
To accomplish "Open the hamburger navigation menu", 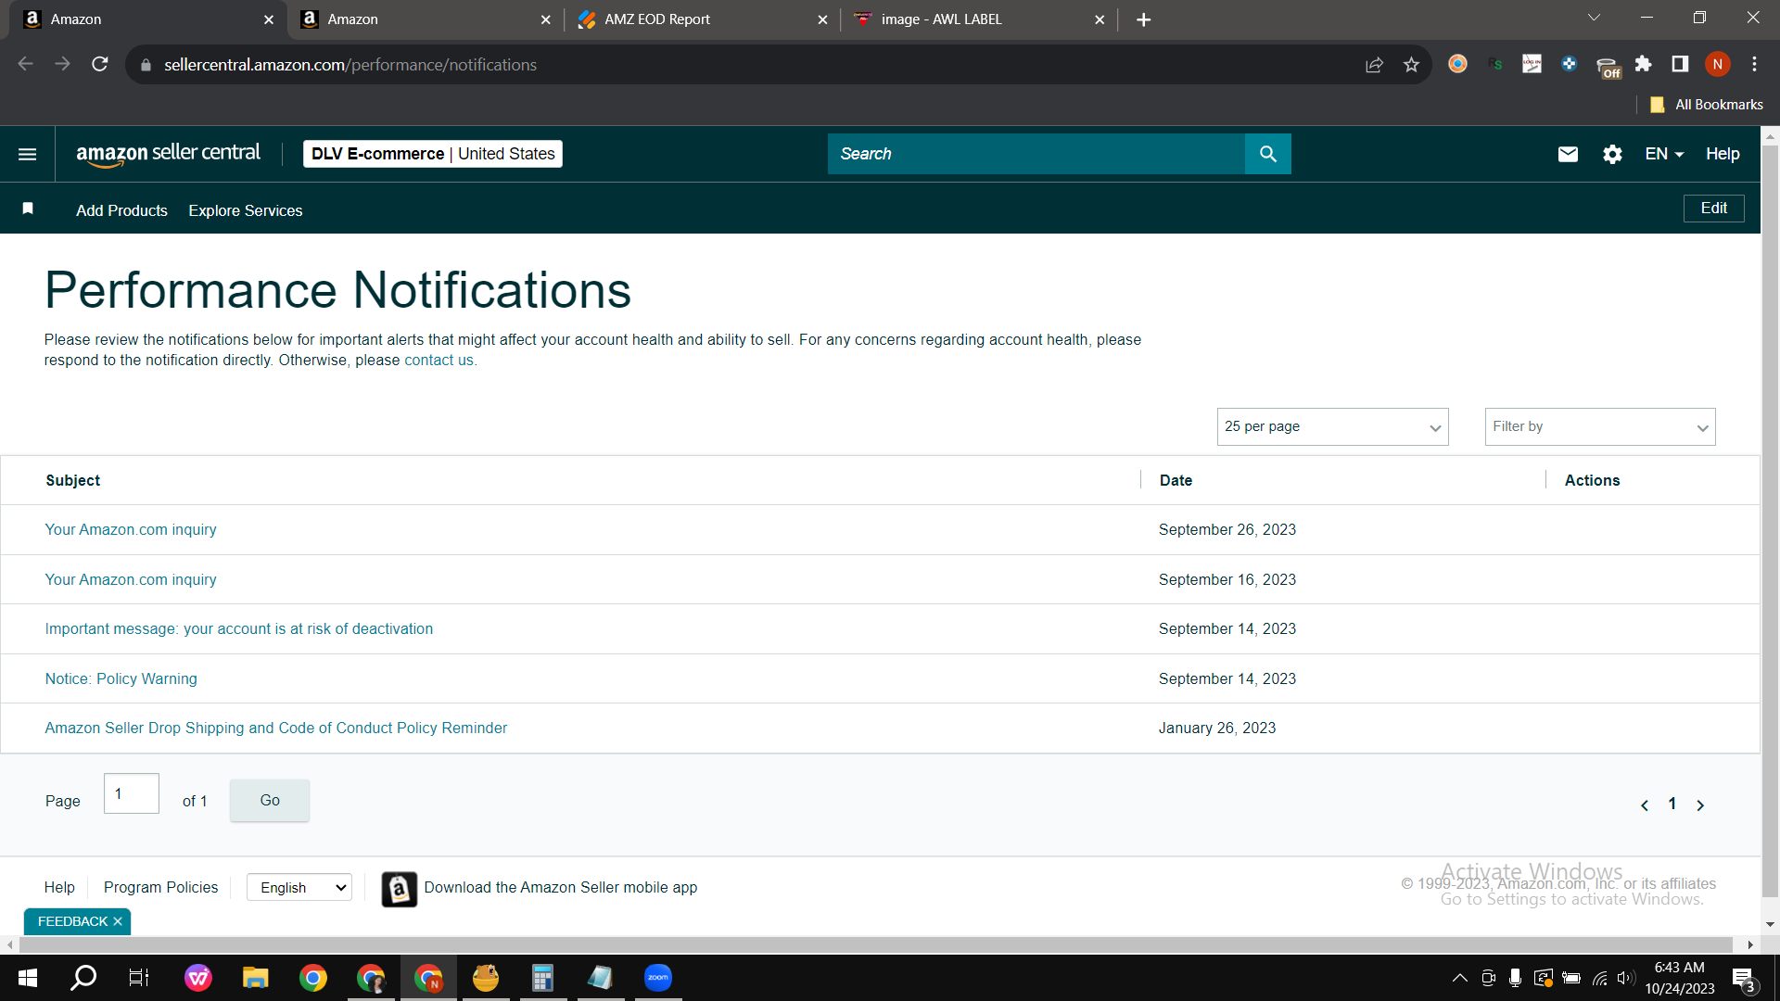I will [28, 154].
